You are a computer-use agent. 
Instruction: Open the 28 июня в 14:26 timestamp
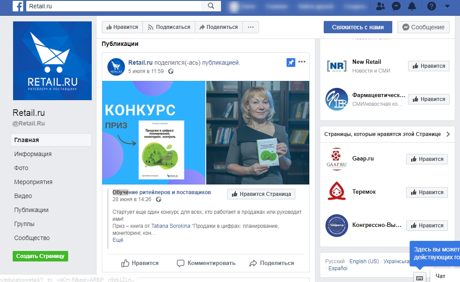pyautogui.click(x=132, y=199)
